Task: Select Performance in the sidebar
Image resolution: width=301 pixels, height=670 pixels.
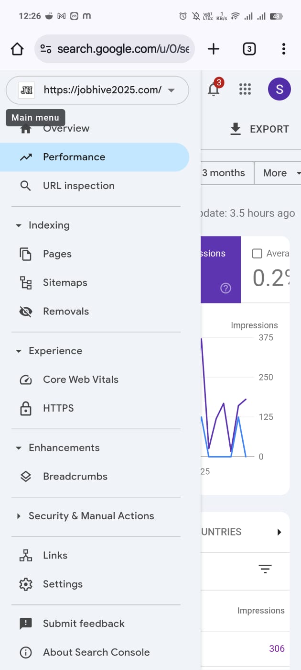Action: [95, 157]
